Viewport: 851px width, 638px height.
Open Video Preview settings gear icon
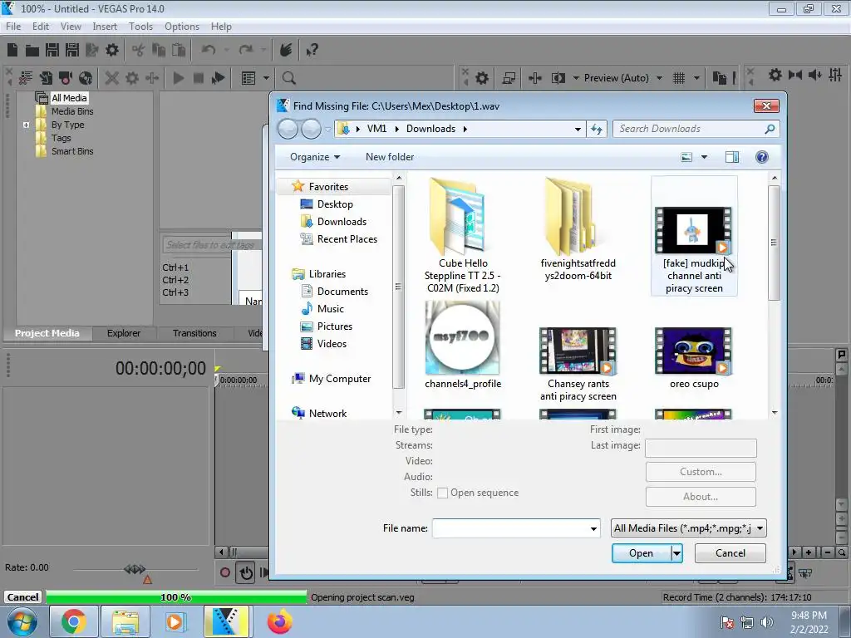coord(482,78)
